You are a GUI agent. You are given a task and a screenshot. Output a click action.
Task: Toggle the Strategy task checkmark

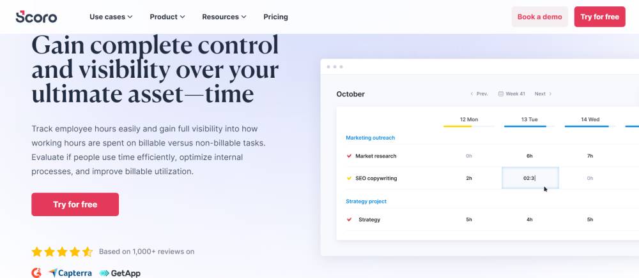(349, 219)
